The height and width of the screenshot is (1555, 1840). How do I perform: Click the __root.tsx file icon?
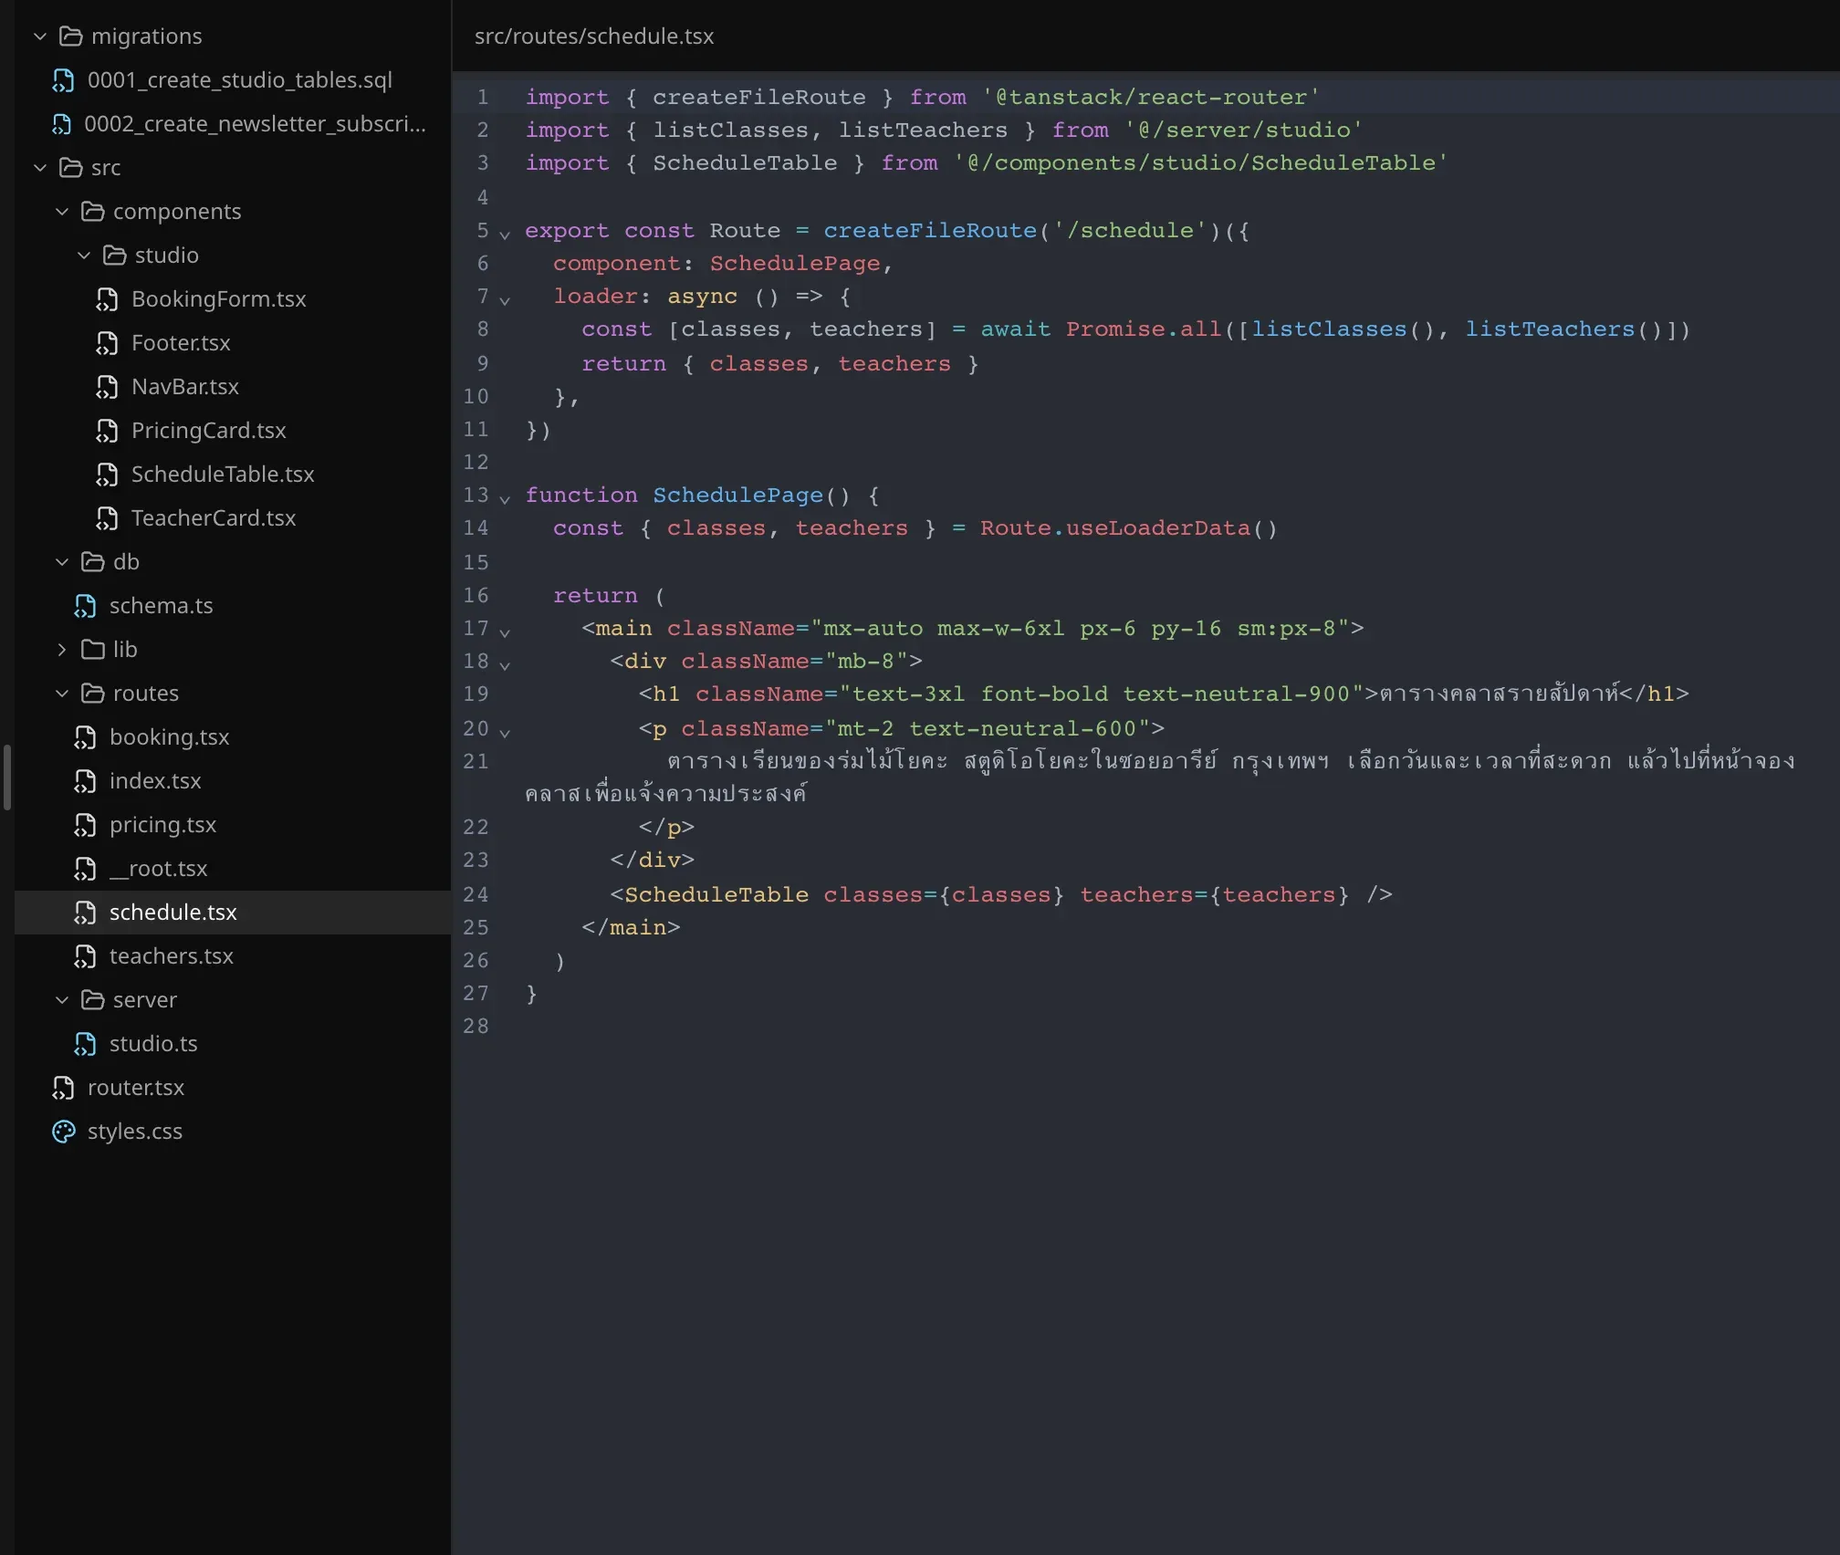click(x=85, y=869)
